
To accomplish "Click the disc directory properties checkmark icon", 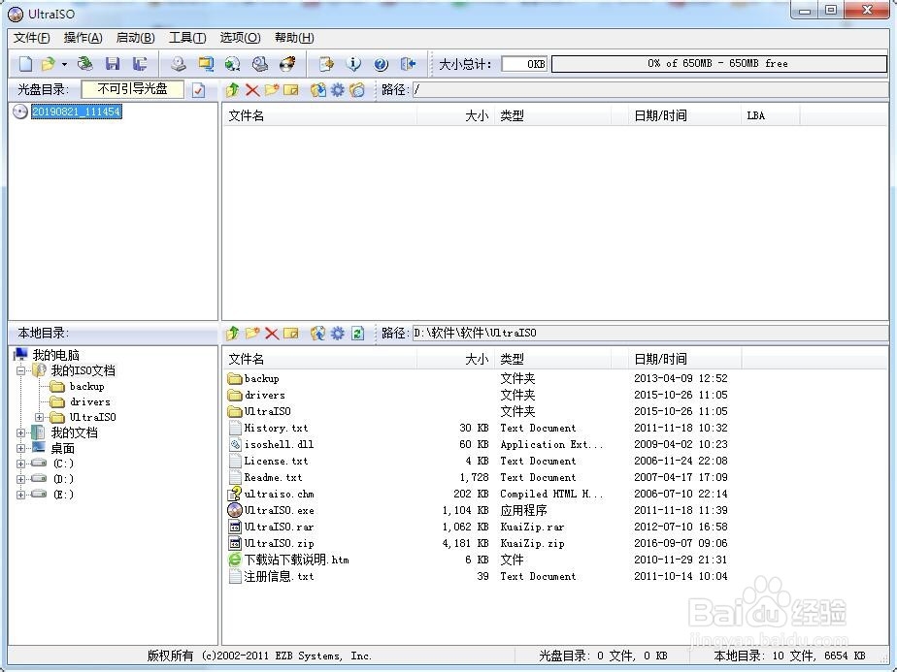I will [x=198, y=90].
